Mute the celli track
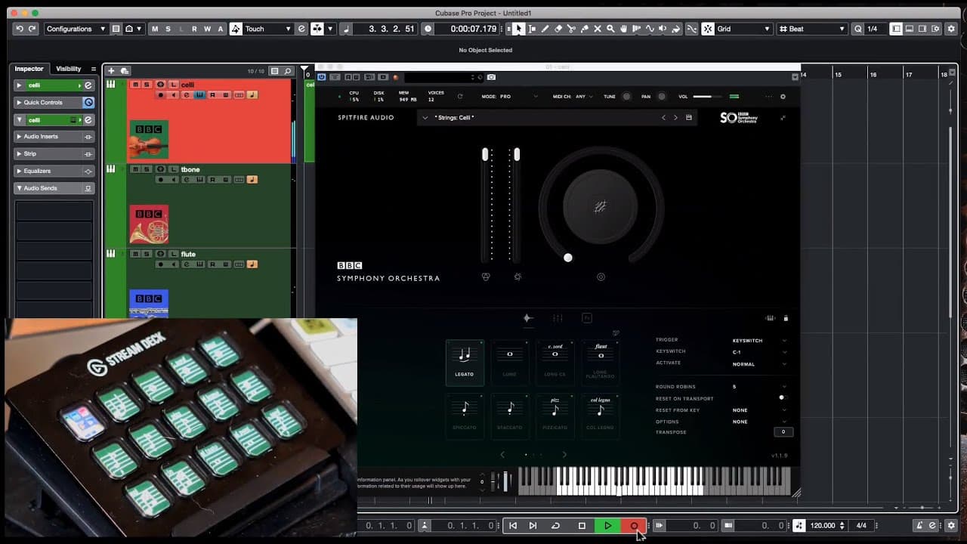967x544 pixels. [x=136, y=85]
